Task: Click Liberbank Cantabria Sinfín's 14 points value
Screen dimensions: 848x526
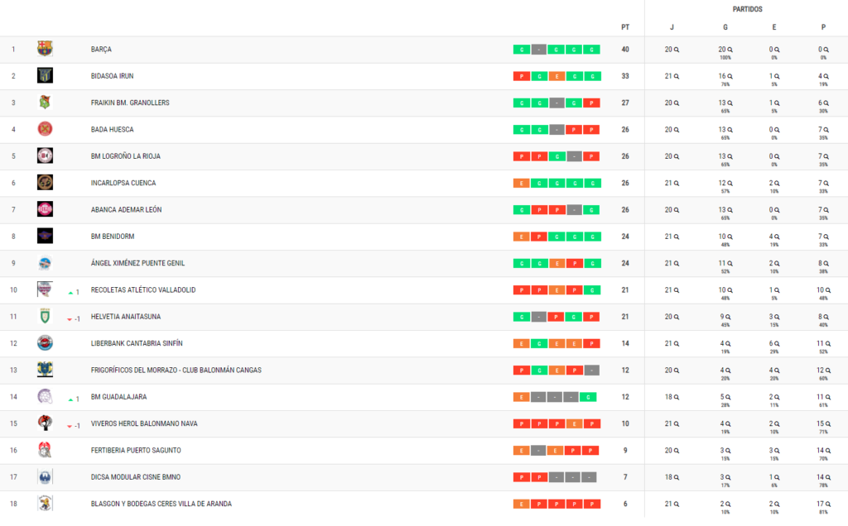Action: pos(625,343)
